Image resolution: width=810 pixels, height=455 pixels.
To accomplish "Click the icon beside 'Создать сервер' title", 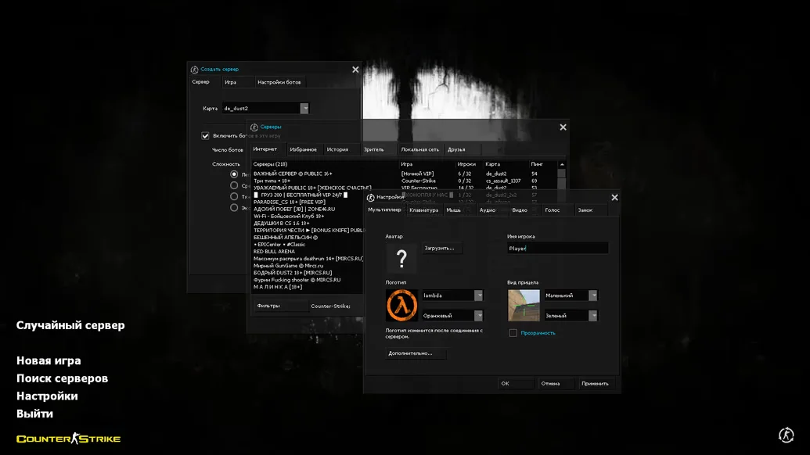I will click(x=194, y=70).
